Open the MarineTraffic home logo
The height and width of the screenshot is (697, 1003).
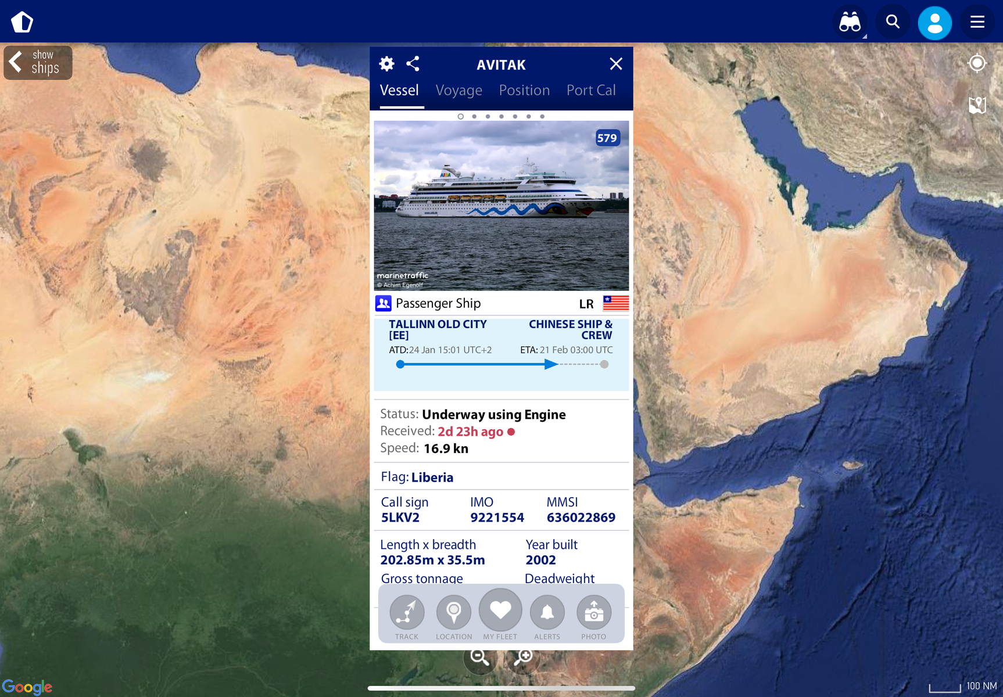click(x=22, y=22)
